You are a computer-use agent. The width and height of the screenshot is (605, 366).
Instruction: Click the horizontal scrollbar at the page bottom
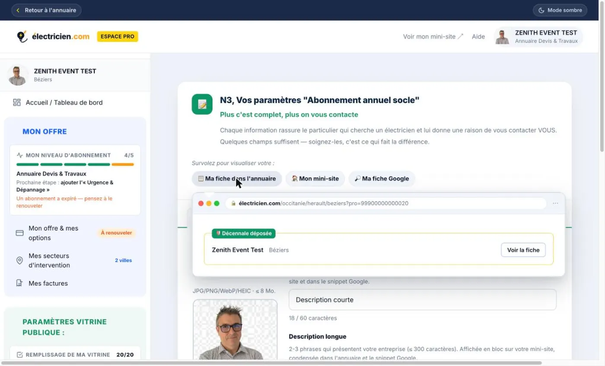tap(271, 363)
